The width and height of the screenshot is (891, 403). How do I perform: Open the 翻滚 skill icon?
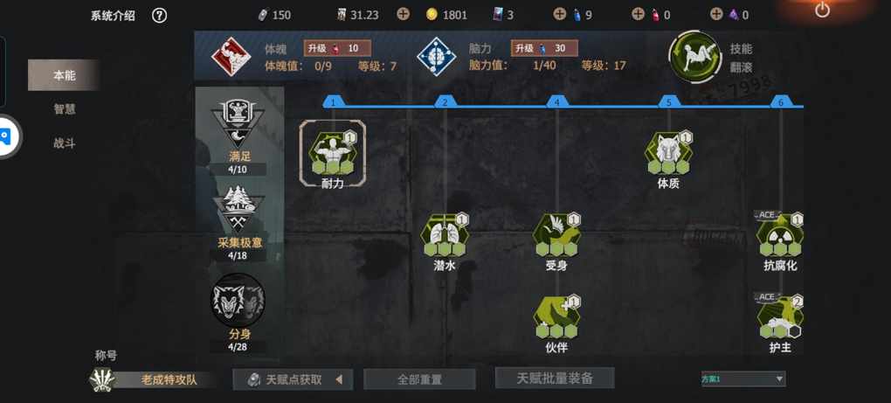point(695,57)
